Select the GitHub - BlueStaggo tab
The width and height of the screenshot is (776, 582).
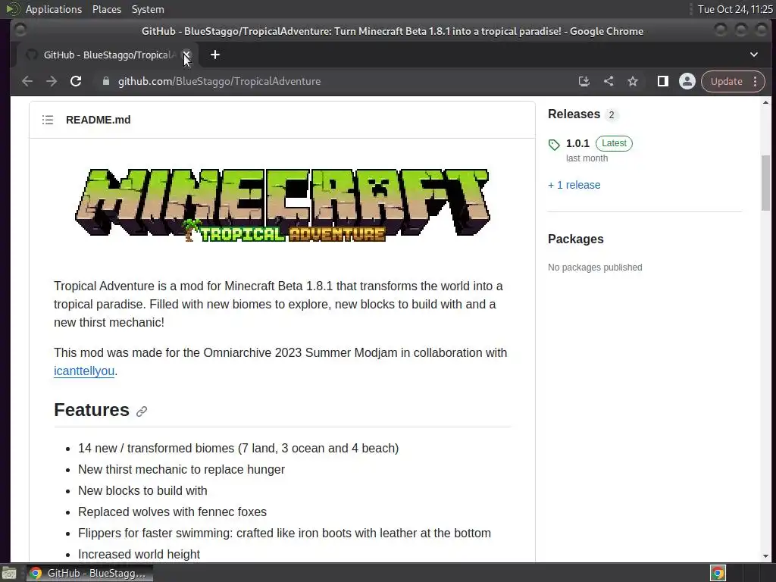click(106, 55)
